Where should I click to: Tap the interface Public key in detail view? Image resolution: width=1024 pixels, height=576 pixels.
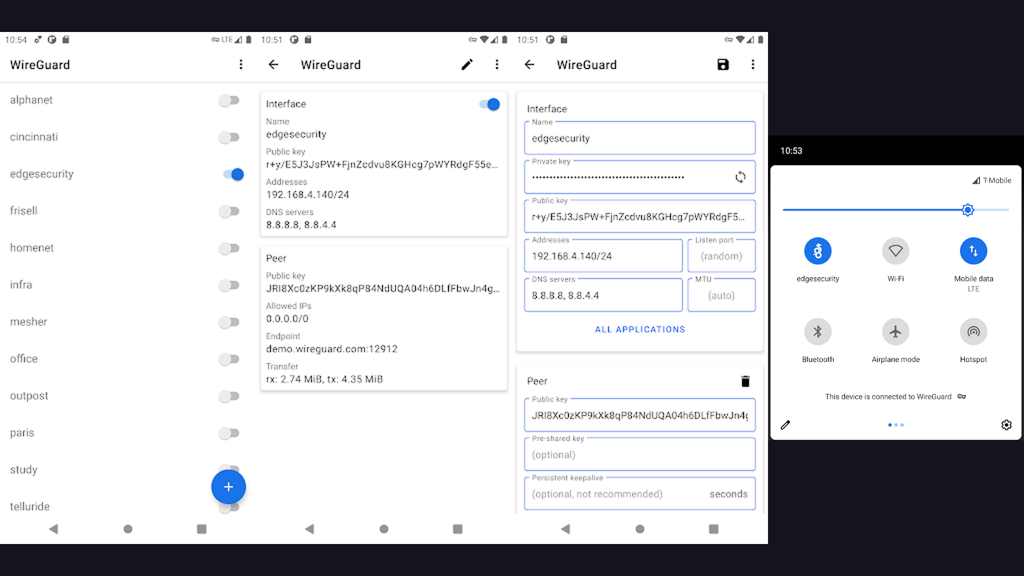382,165
